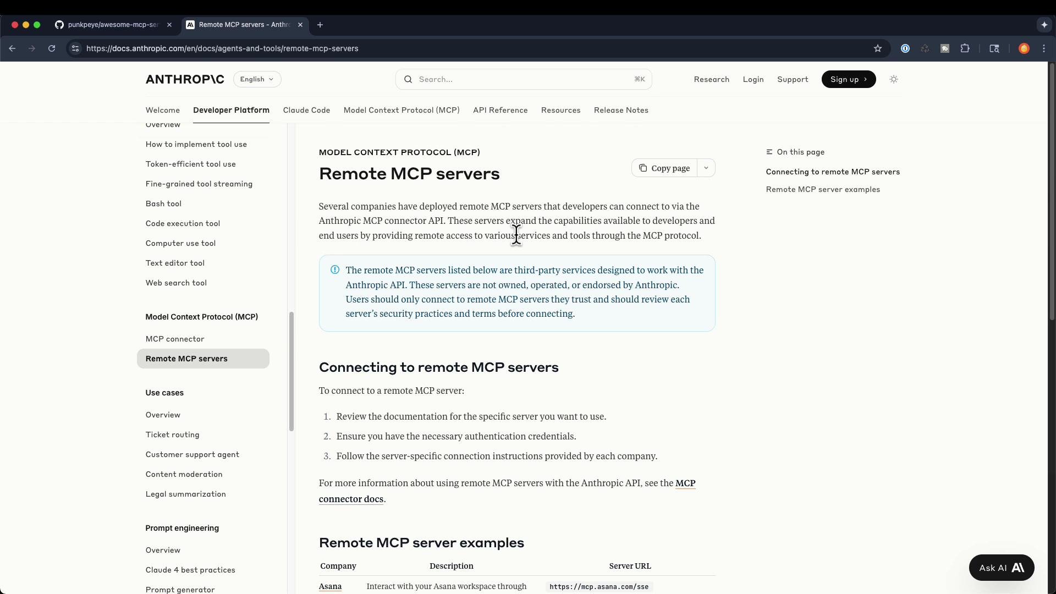Select the Developer Platform tab
1056x594 pixels.
[x=231, y=110]
